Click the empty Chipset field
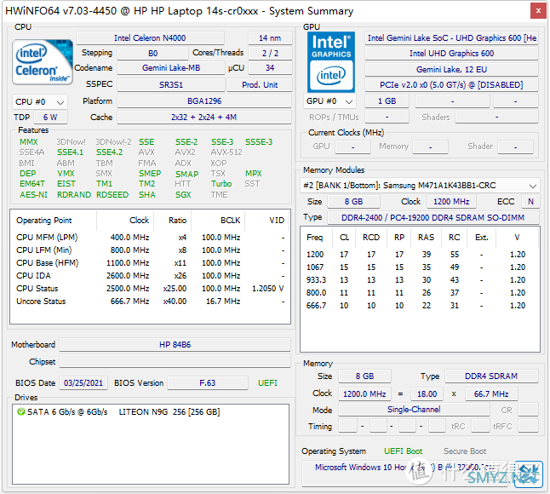This screenshot has height=494, width=550. [175, 361]
